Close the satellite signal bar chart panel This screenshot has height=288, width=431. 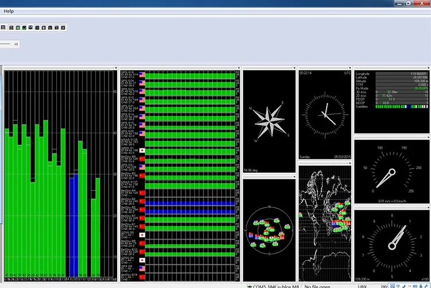[x=116, y=68]
